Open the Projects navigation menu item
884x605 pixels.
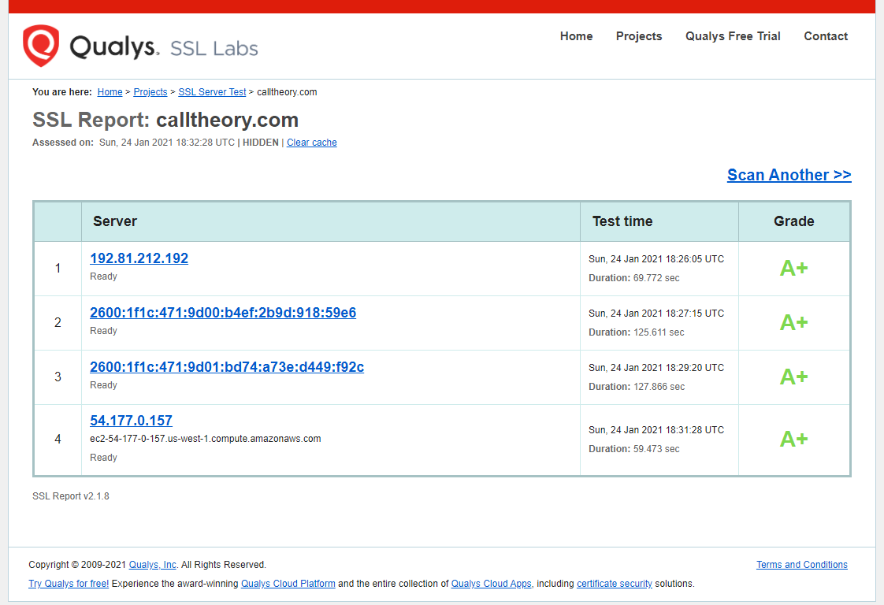pos(639,36)
